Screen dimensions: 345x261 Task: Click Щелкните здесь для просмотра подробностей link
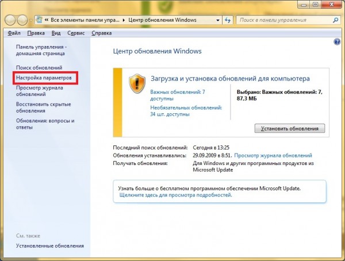(175, 195)
